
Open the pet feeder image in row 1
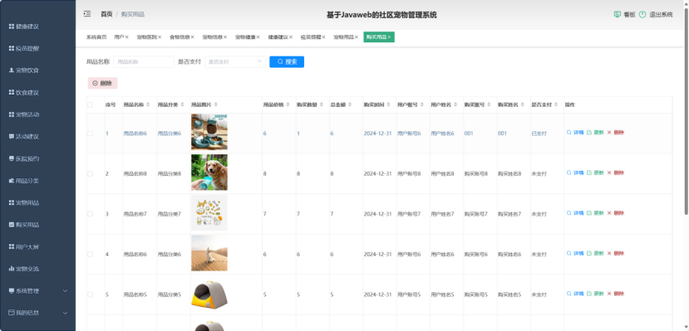pyautogui.click(x=209, y=132)
